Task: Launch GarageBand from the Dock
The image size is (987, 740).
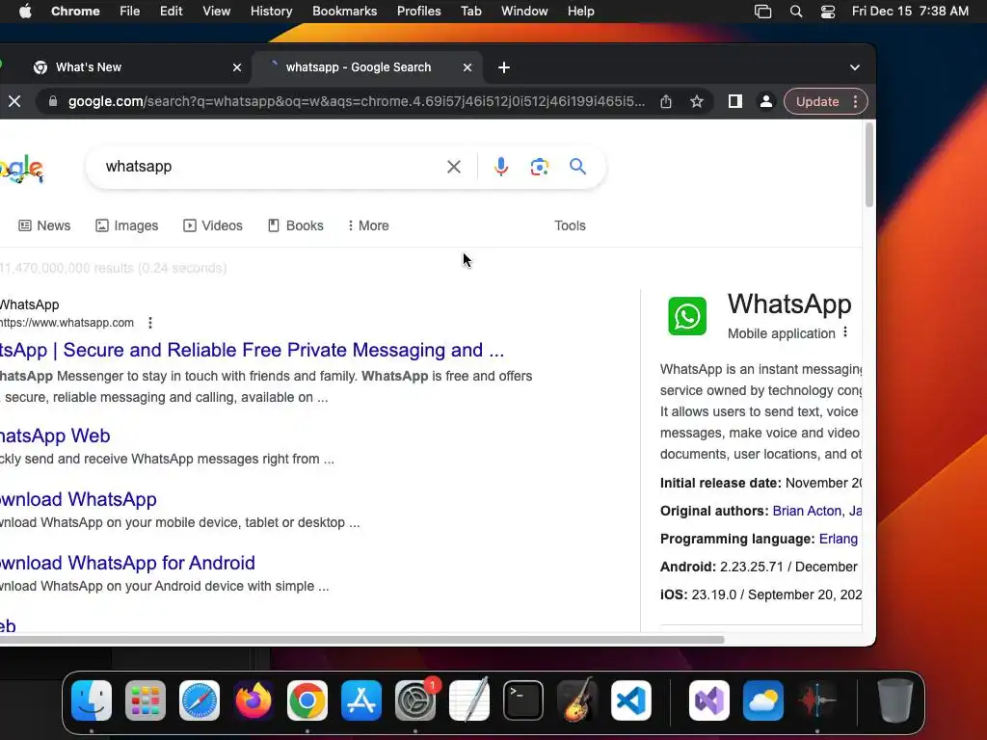Action: click(x=577, y=700)
